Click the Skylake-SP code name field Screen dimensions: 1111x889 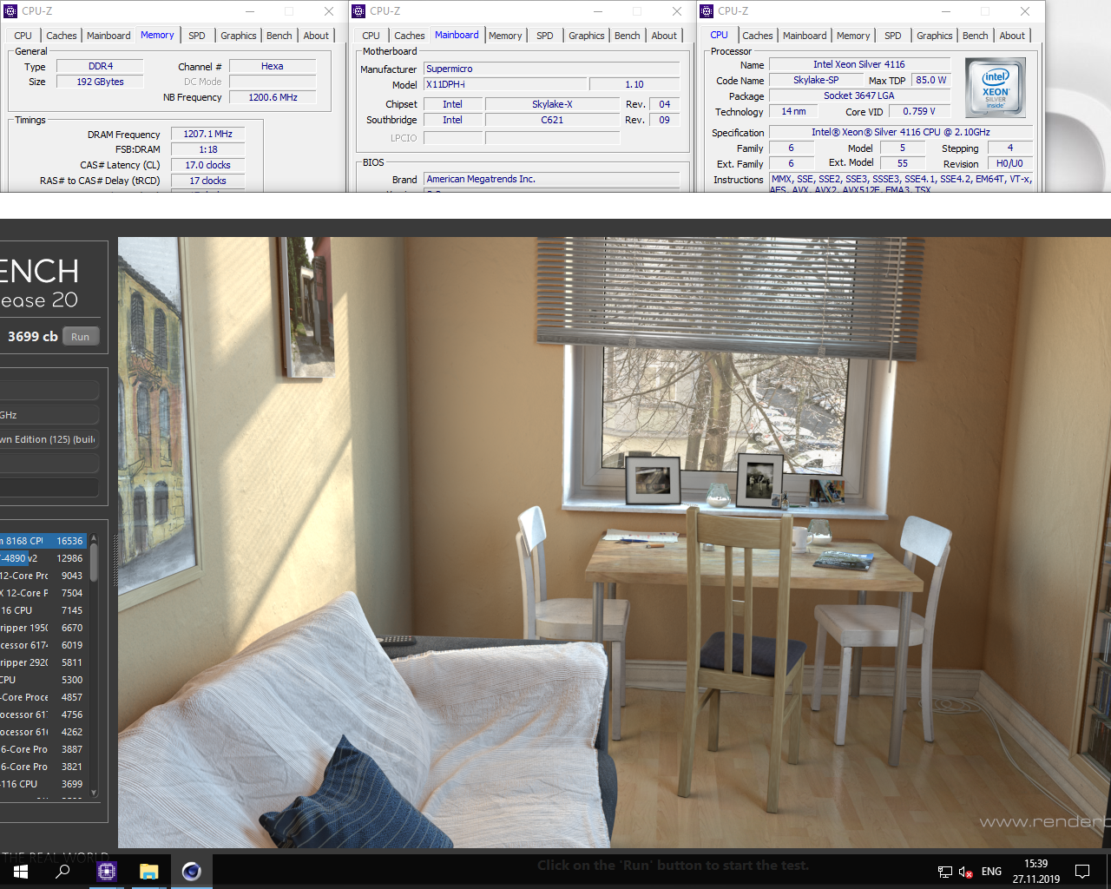pos(816,80)
